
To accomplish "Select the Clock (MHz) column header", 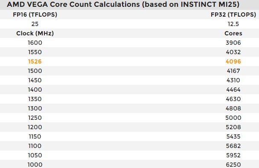I will (x=35, y=33).
